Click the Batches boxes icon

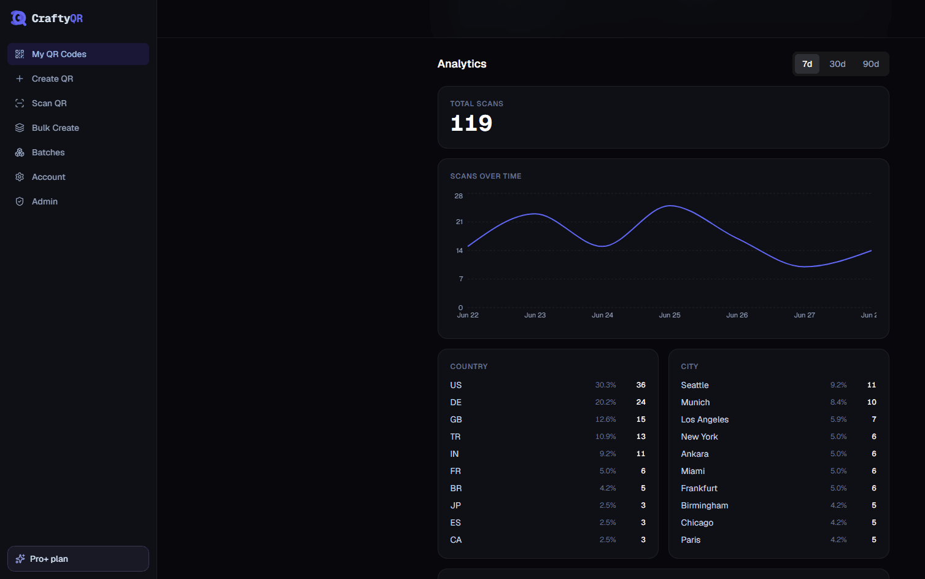pos(20,152)
